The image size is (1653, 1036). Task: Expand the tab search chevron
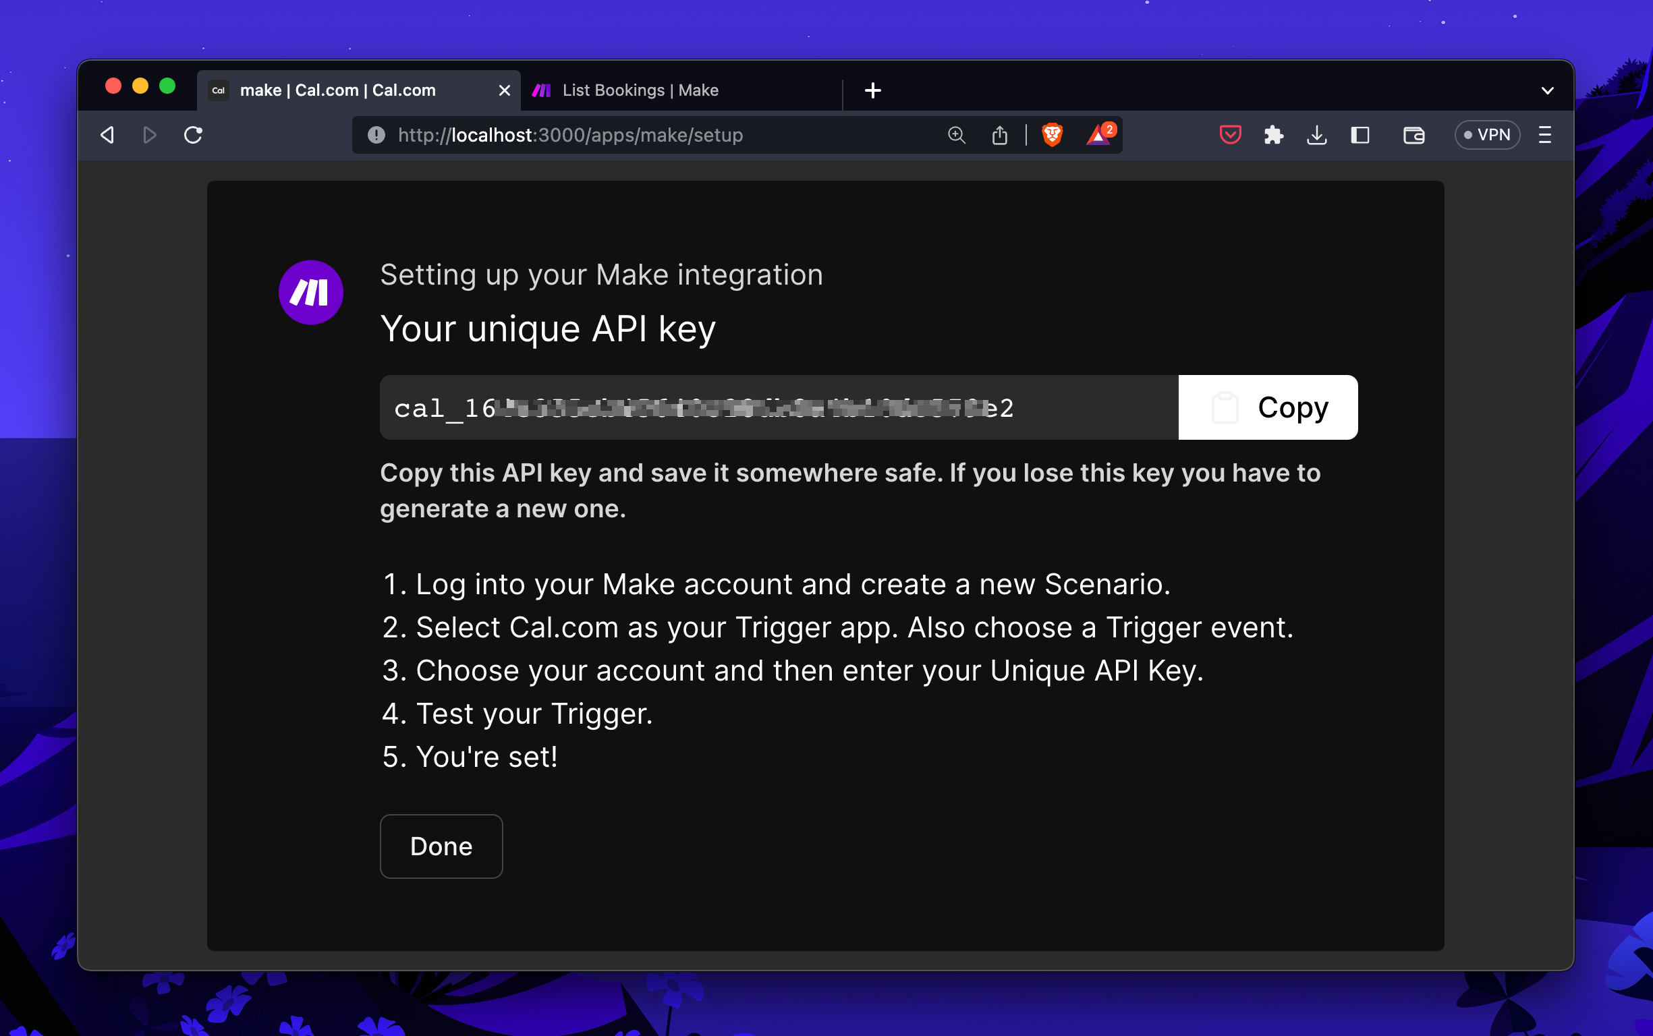pyautogui.click(x=1548, y=90)
